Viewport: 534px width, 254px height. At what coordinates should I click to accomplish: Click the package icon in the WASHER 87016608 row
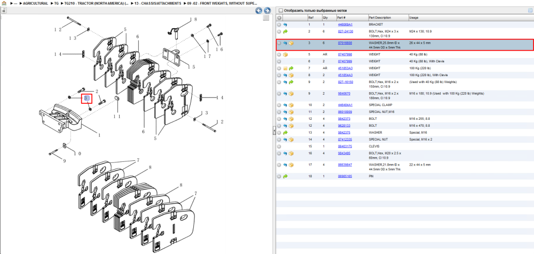coord(291,44)
